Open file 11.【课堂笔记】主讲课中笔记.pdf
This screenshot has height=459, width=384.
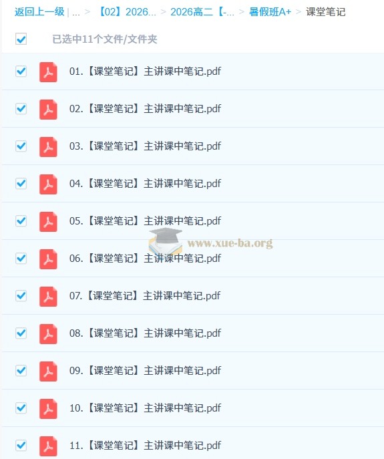(x=145, y=446)
